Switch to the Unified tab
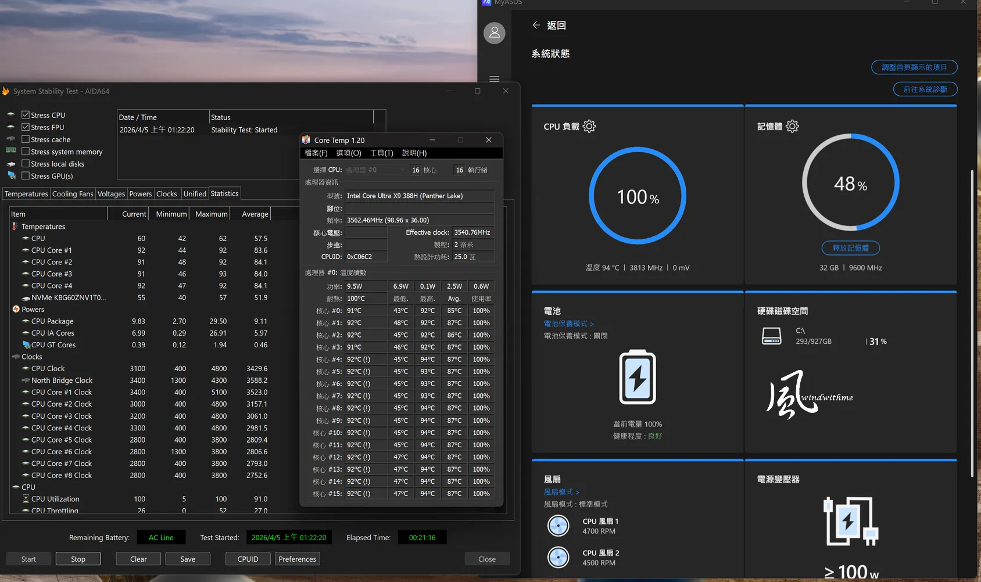 coord(195,194)
